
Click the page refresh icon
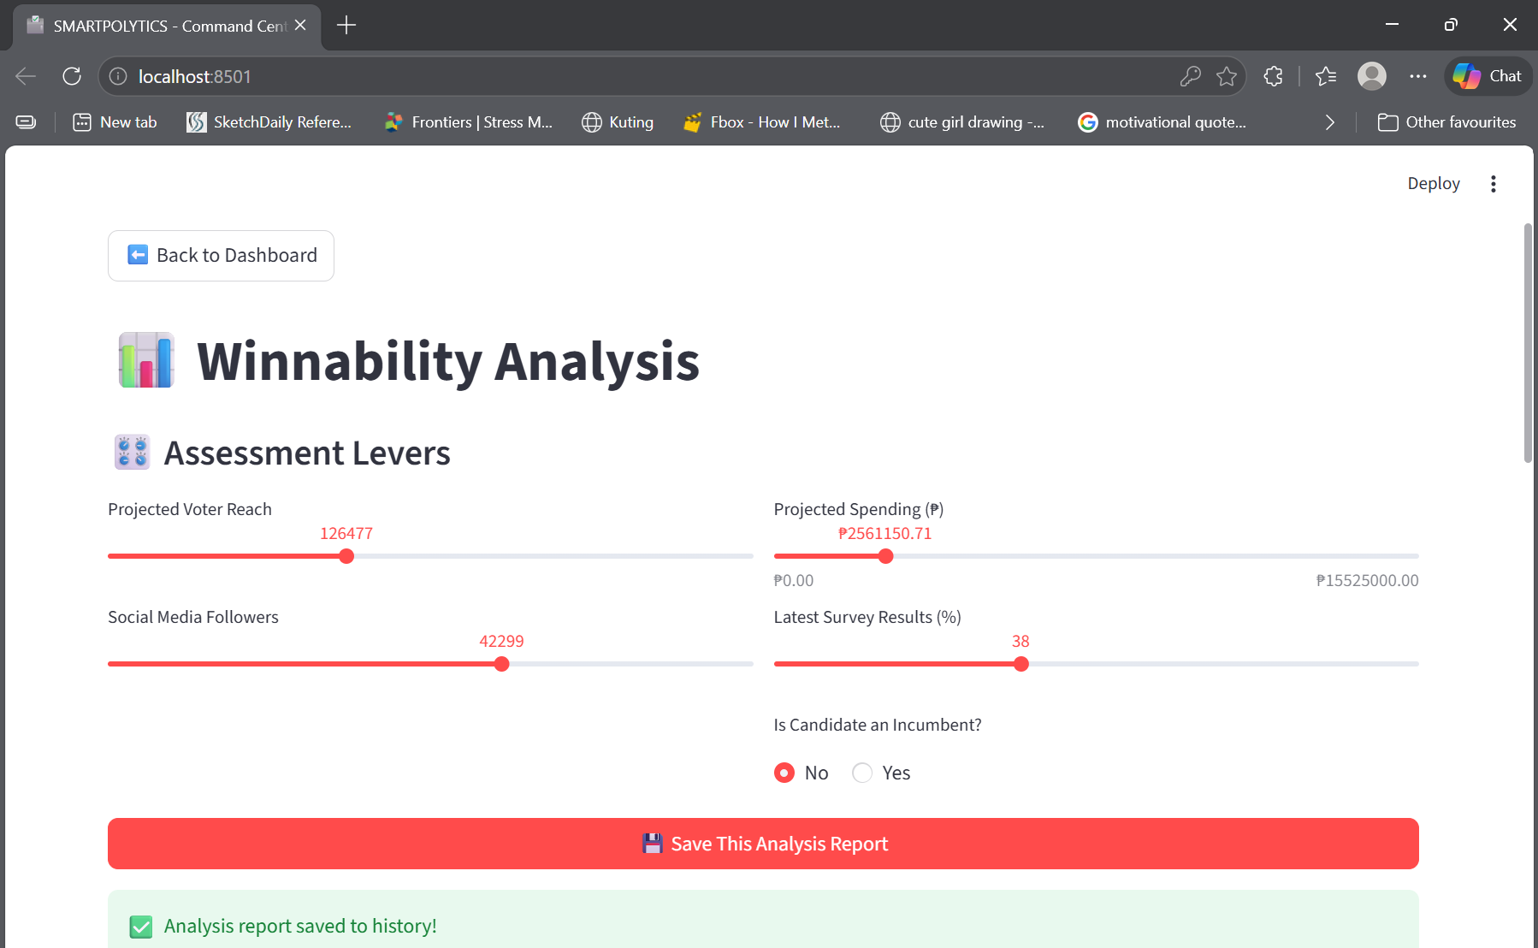[x=72, y=76]
